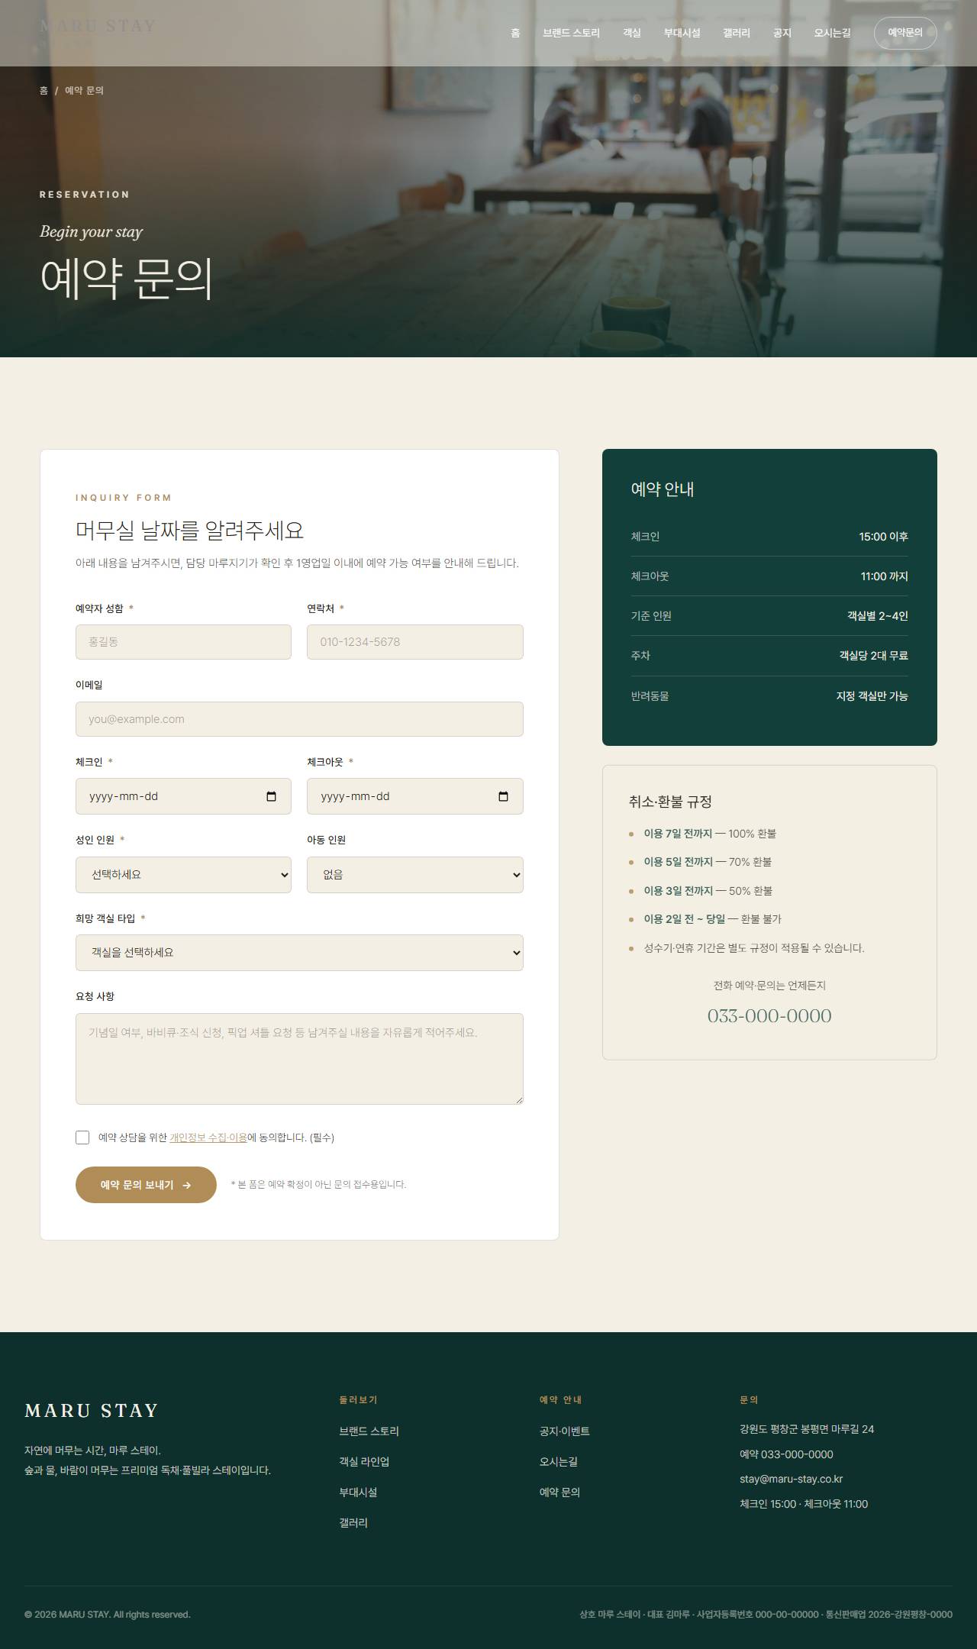Screen dimensions: 977x1649
Task: Open footer link 오시는길
Action: point(558,1462)
